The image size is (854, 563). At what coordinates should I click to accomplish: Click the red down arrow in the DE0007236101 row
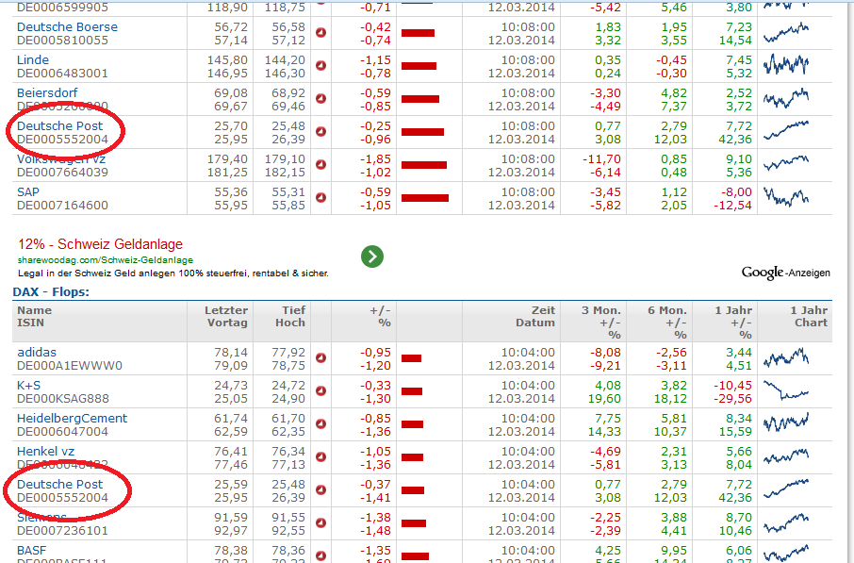320,522
